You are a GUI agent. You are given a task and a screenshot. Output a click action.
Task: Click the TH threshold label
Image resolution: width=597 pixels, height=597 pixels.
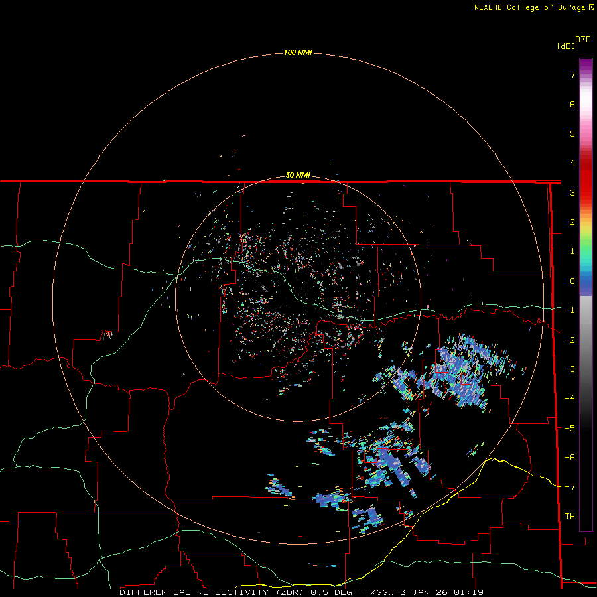click(570, 517)
